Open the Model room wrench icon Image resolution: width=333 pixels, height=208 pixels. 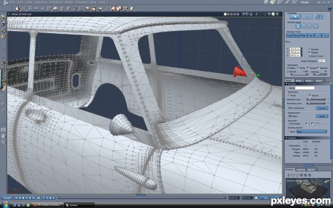click(x=273, y=2)
